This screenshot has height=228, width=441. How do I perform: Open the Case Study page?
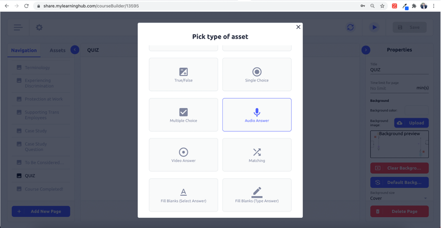[41, 131]
